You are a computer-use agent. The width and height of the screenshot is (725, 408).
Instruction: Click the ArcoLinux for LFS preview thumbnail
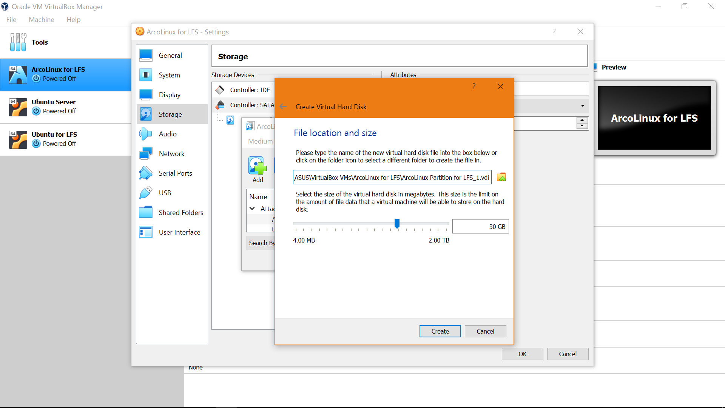[x=654, y=118]
